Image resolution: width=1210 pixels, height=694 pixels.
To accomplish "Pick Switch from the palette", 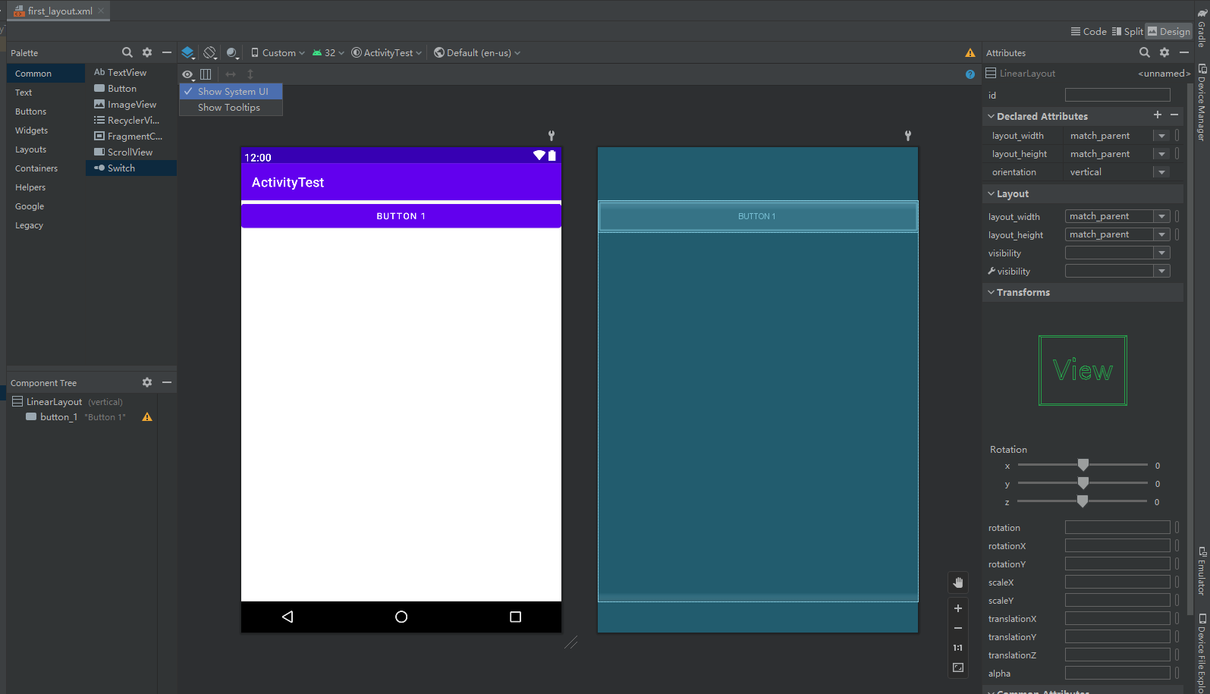I will coord(131,168).
